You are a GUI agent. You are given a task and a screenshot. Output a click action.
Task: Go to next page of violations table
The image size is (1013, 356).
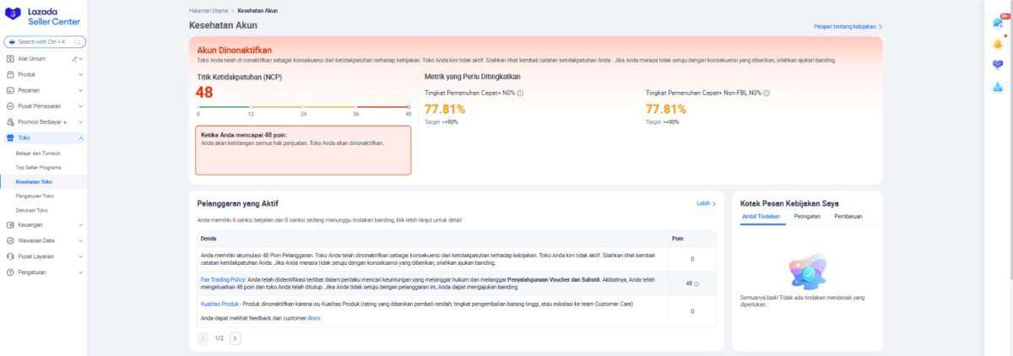pyautogui.click(x=235, y=338)
